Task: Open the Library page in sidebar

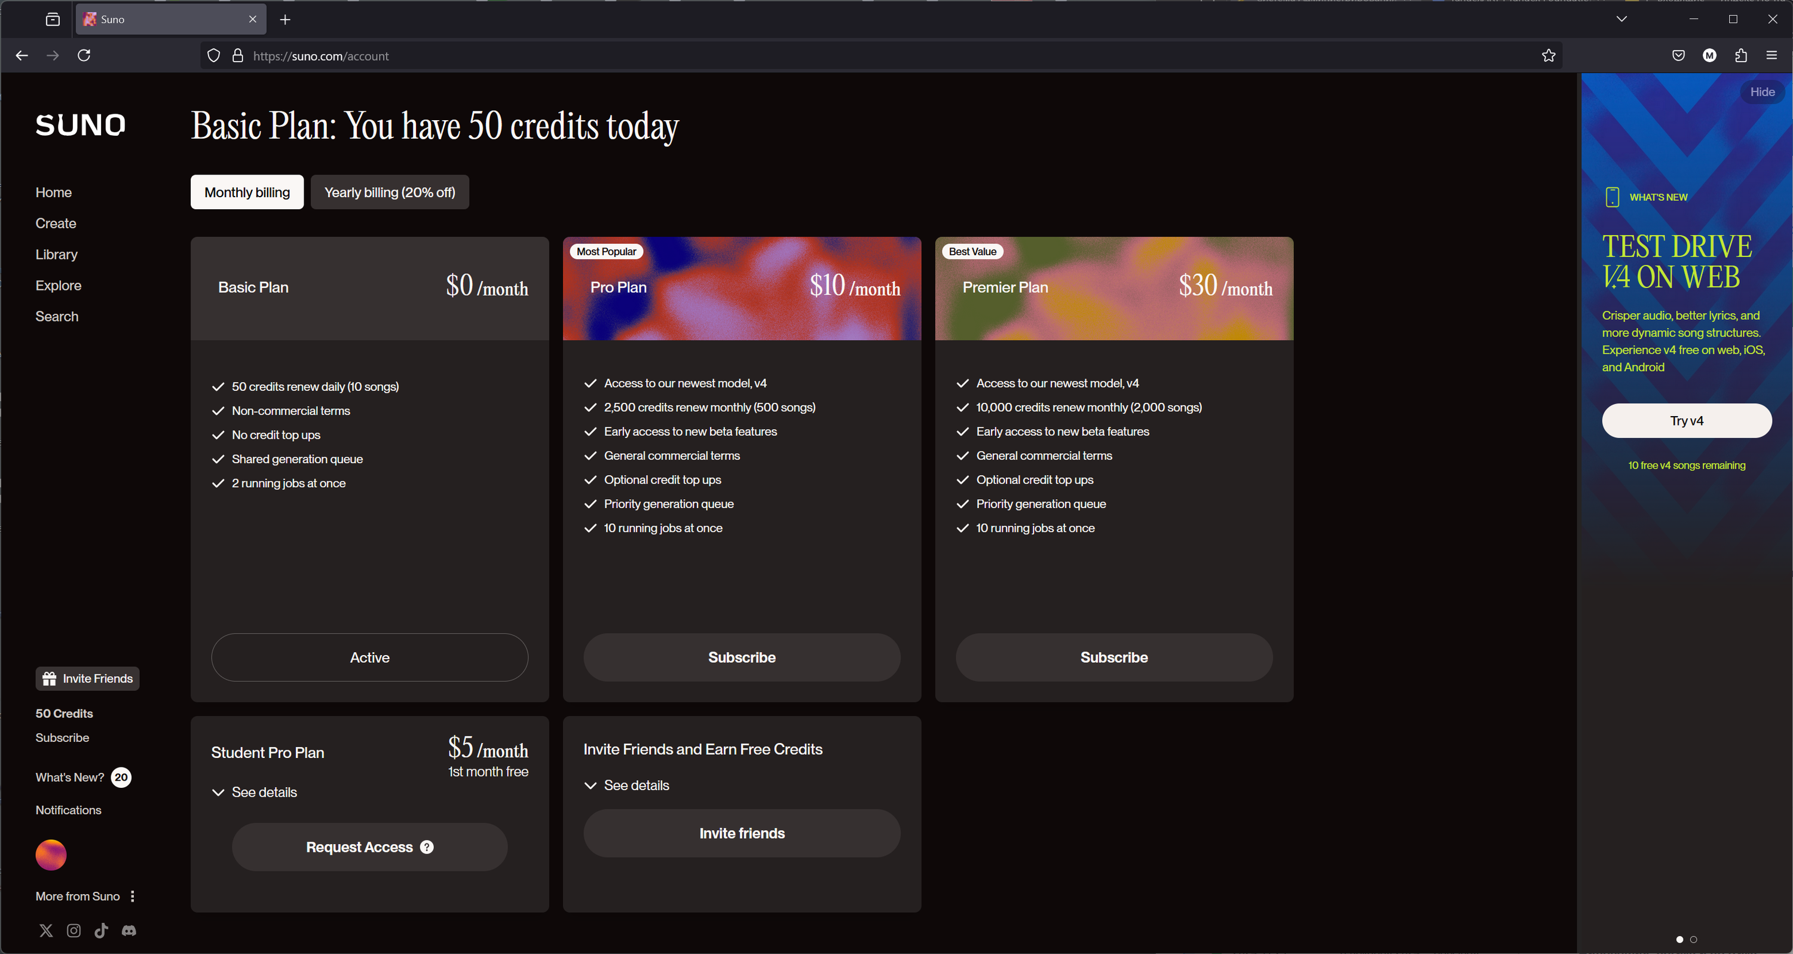Action: (56, 254)
